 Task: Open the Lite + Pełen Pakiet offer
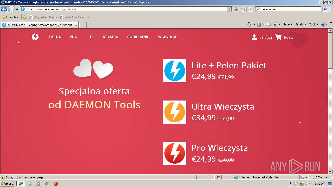(x=229, y=65)
